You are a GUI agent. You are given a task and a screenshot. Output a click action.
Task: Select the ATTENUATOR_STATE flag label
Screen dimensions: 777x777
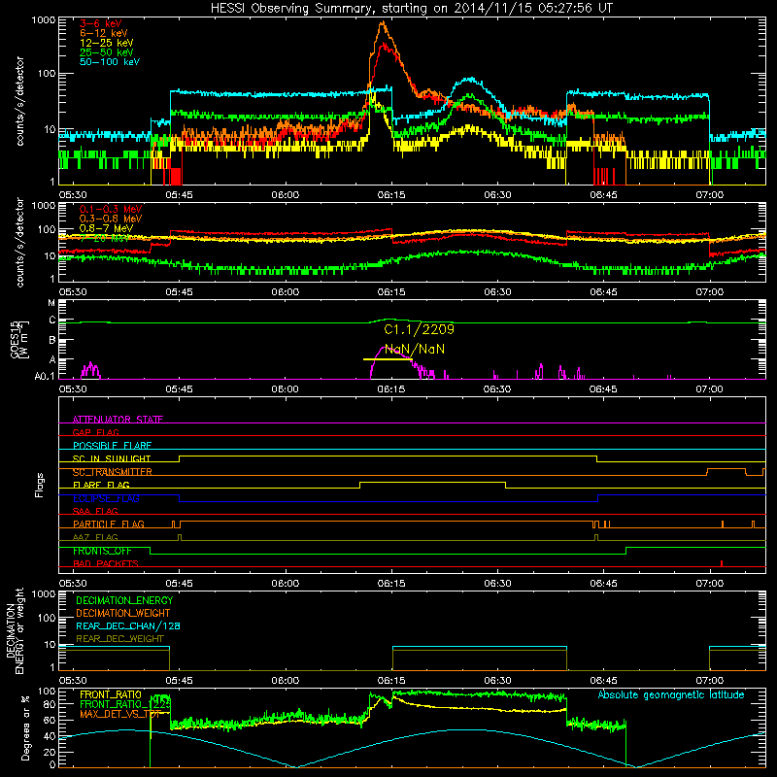(x=118, y=420)
